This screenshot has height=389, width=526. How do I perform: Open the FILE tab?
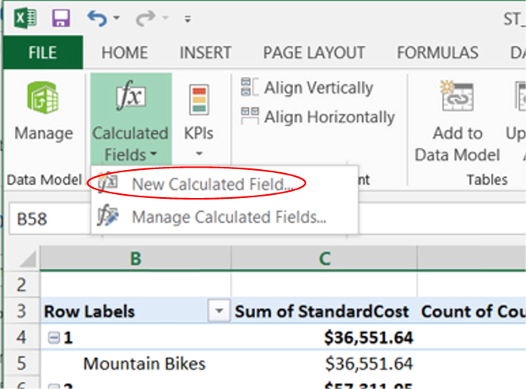point(43,53)
